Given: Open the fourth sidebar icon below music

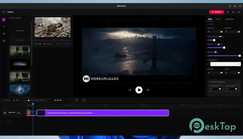Looking at the screenshot, I should pos(4,41).
